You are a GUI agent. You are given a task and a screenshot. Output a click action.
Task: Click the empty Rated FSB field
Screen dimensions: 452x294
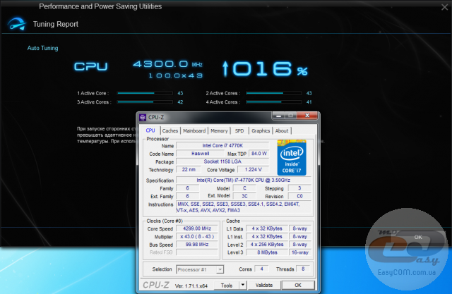pyautogui.click(x=197, y=252)
